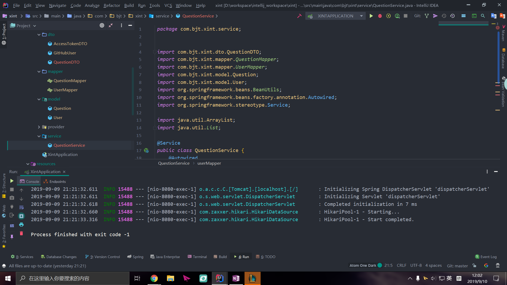Open the Search Everywhere magnifier icon
This screenshot has width=507, height=285.
(x=483, y=16)
